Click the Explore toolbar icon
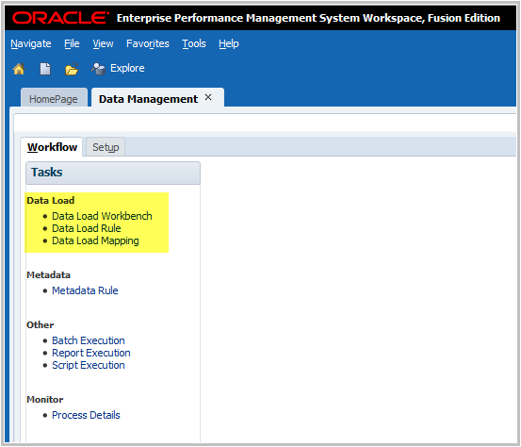 98,69
